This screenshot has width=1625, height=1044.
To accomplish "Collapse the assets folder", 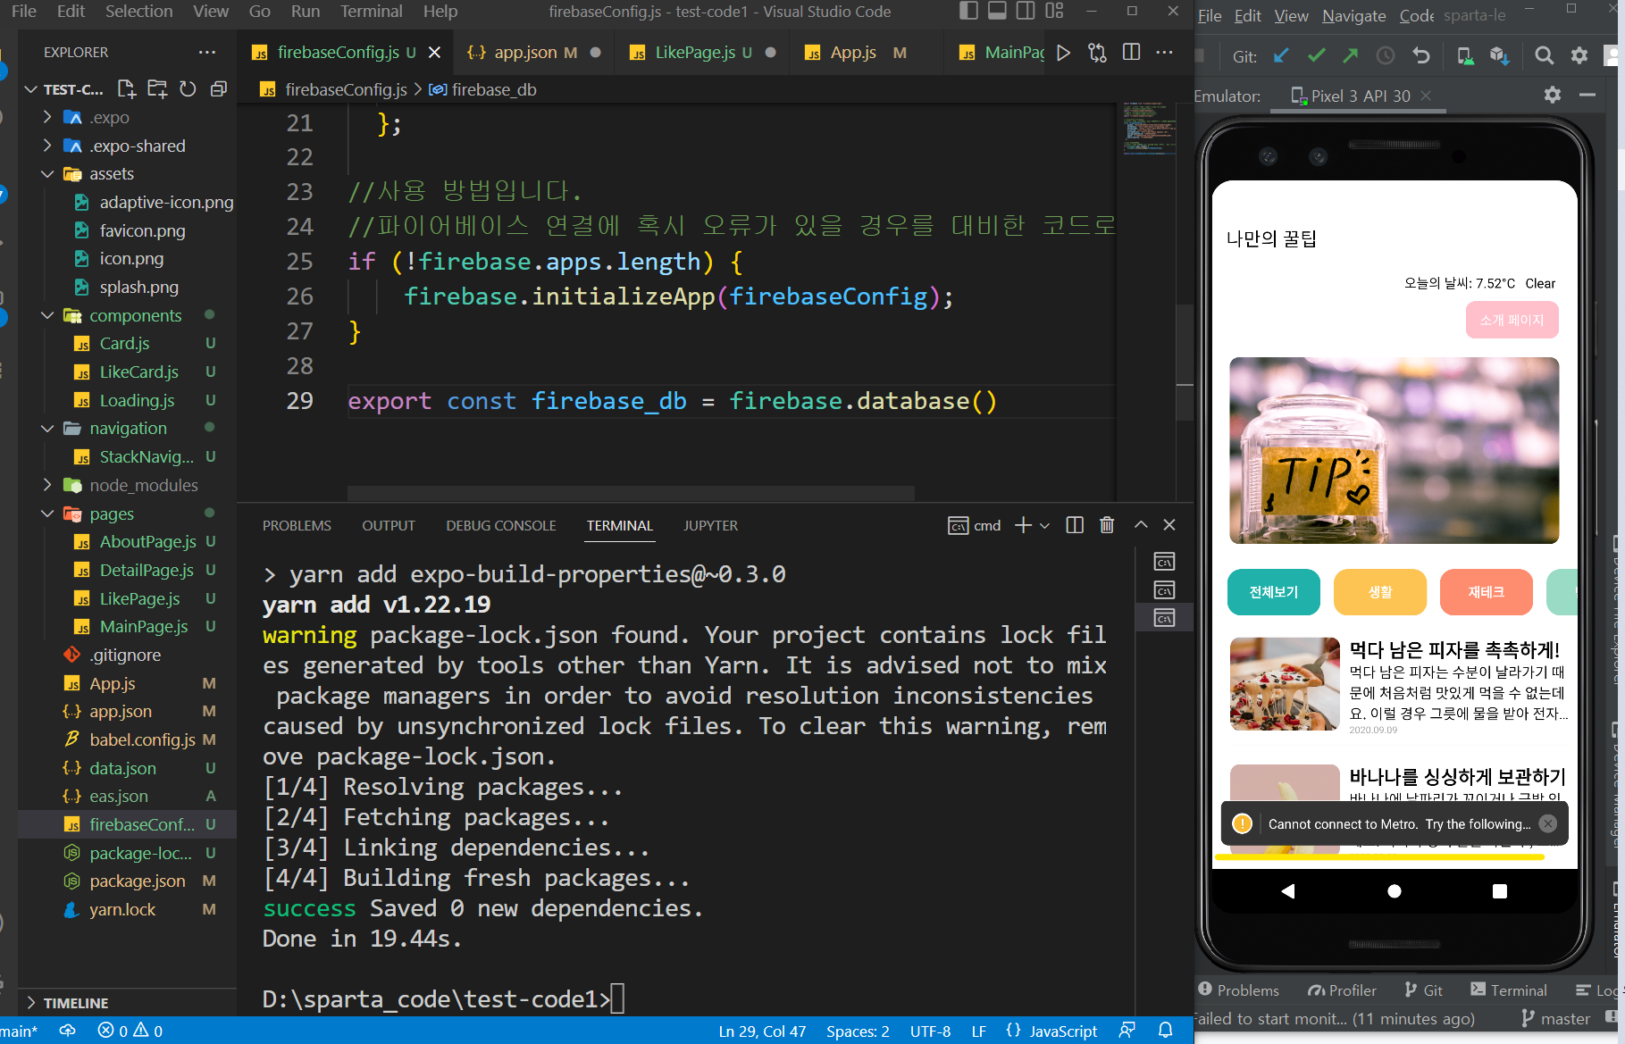I will [x=47, y=174].
